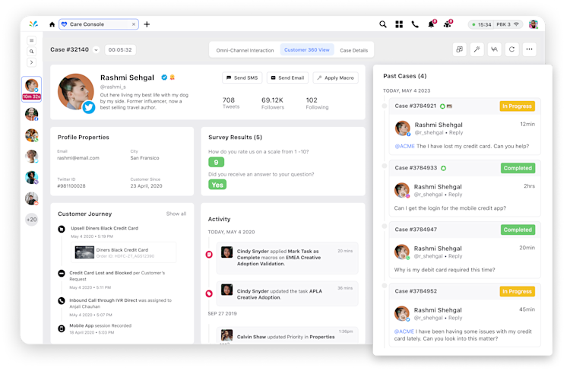Open Case #3784952 header
Screen dimensions: 570x374
(464, 291)
